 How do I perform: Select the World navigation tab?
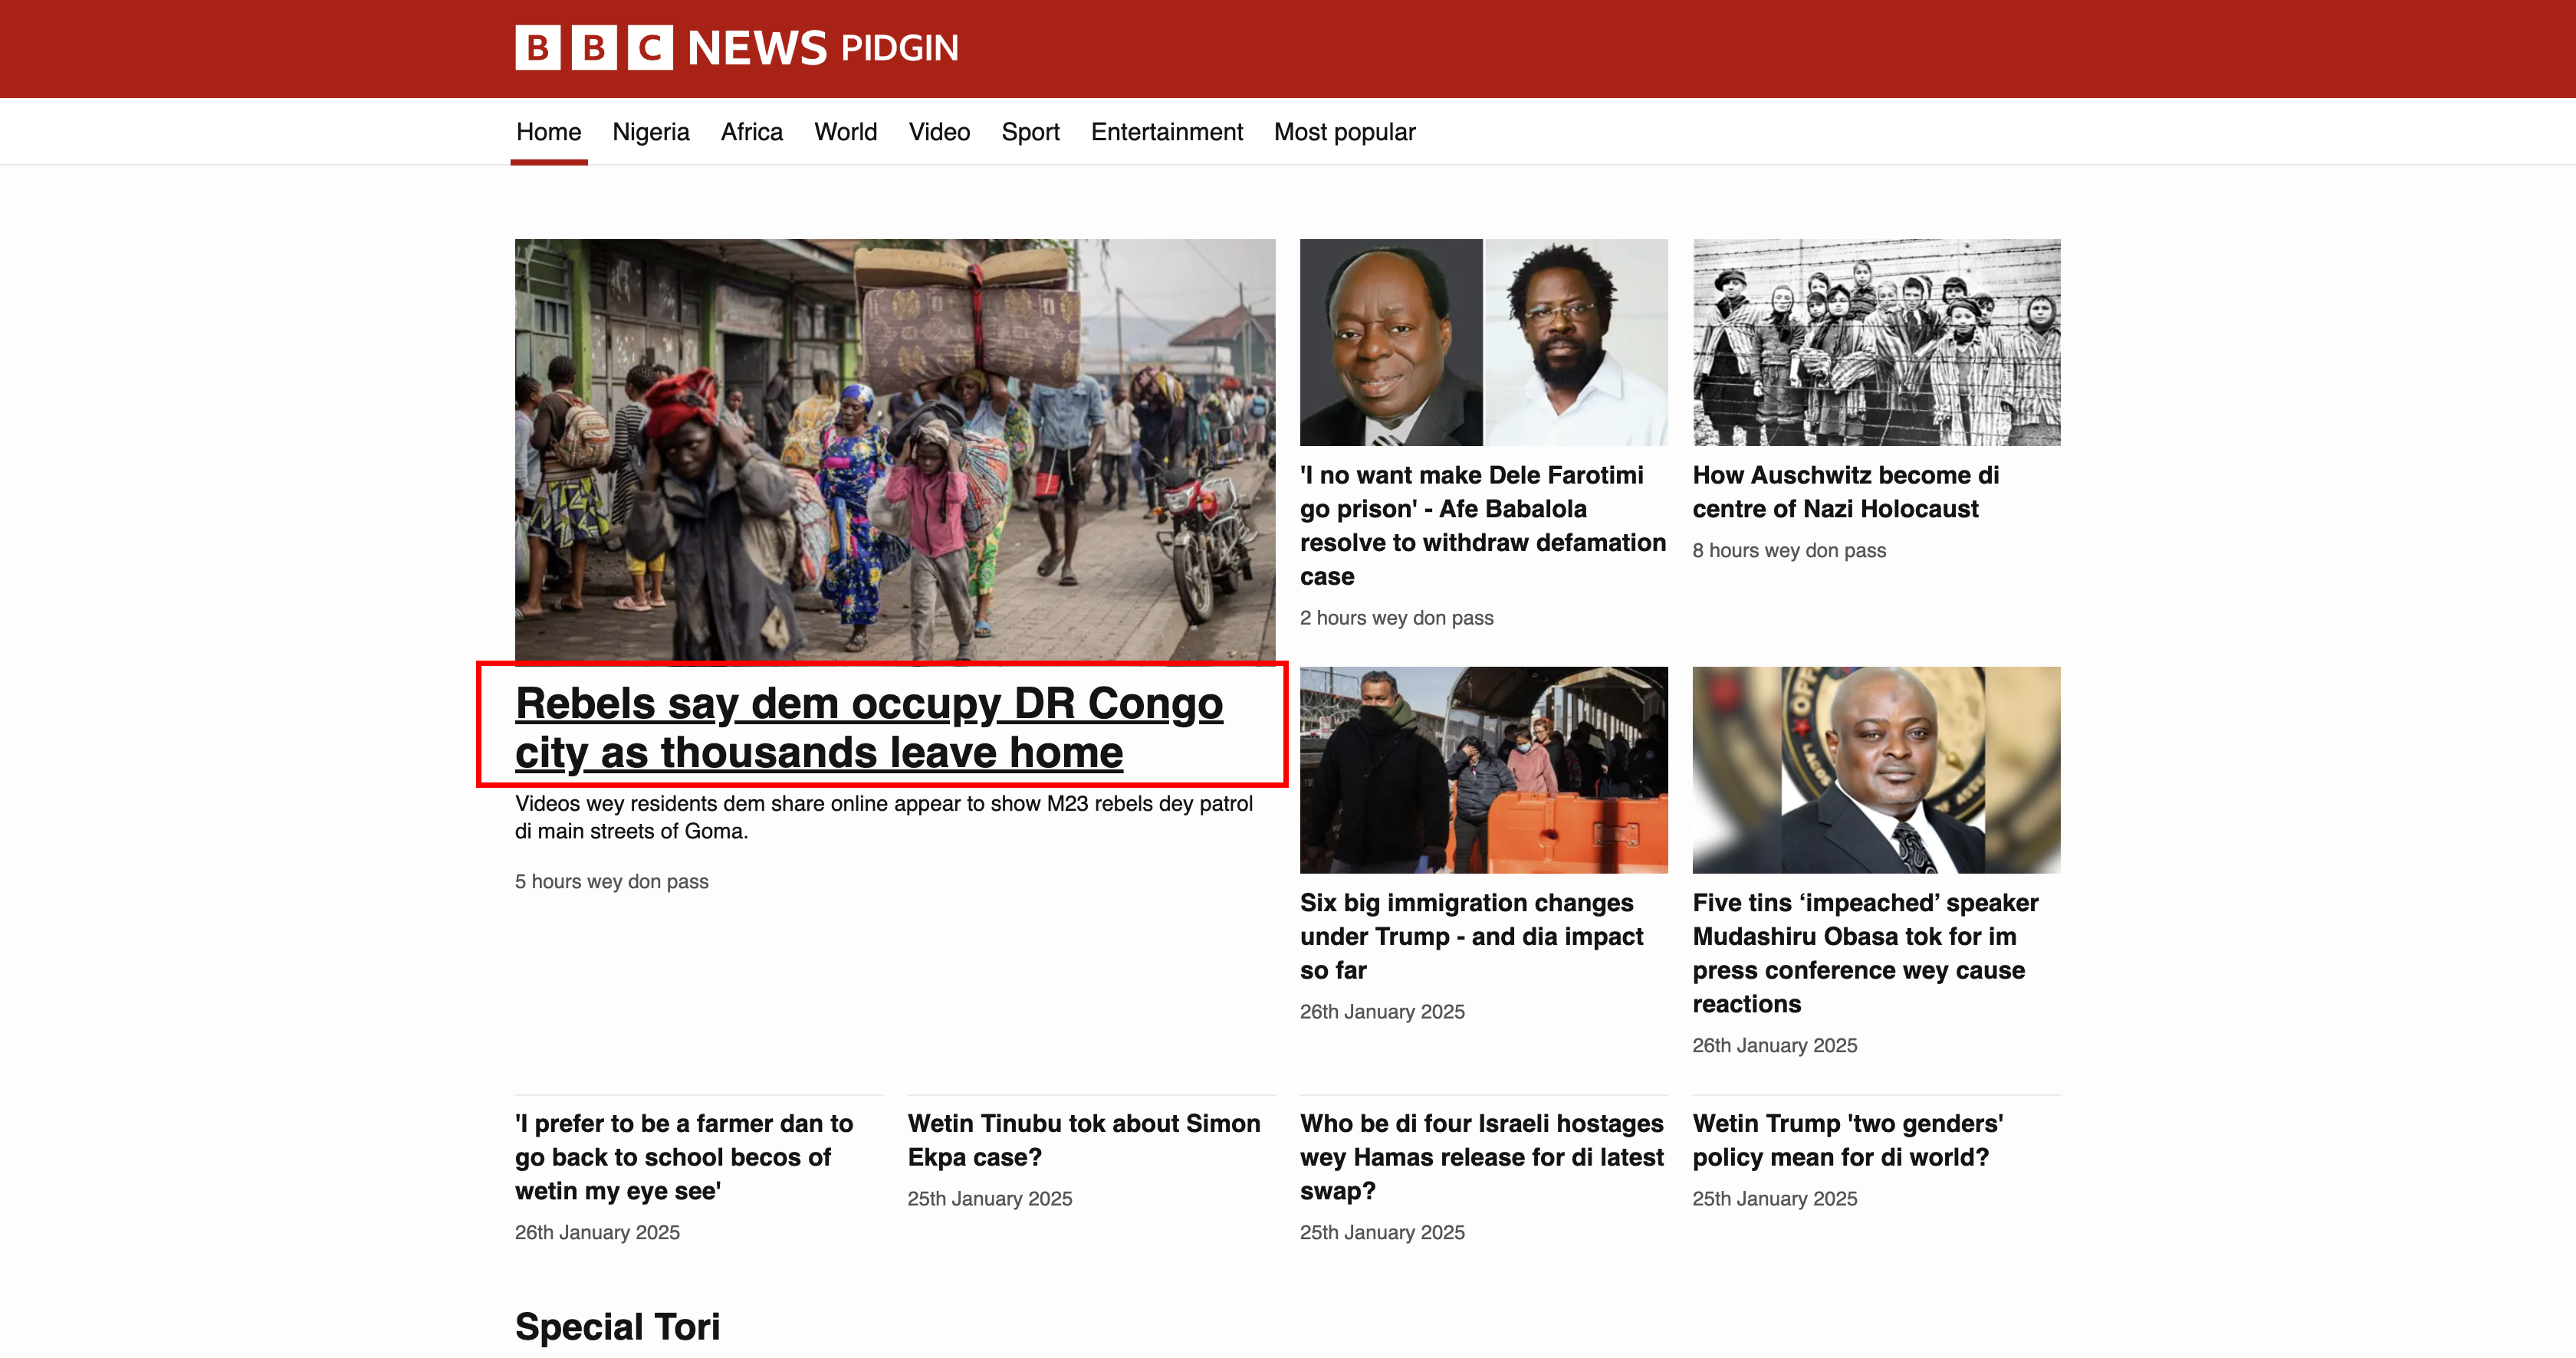pos(845,132)
